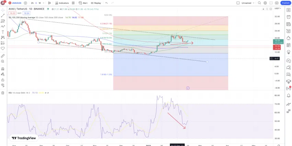Switch to the 2h timeframe
This screenshot has width=292, height=146.
32,3
